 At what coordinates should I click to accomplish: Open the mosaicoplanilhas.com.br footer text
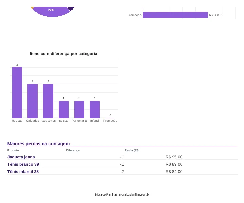[134, 194]
